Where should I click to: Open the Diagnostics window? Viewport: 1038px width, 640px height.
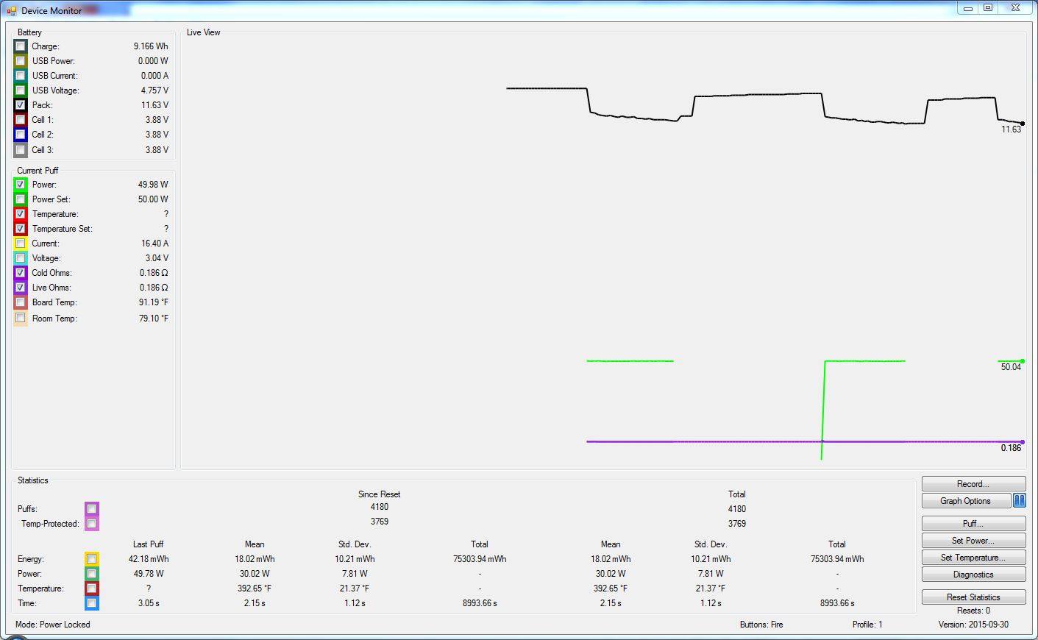973,575
